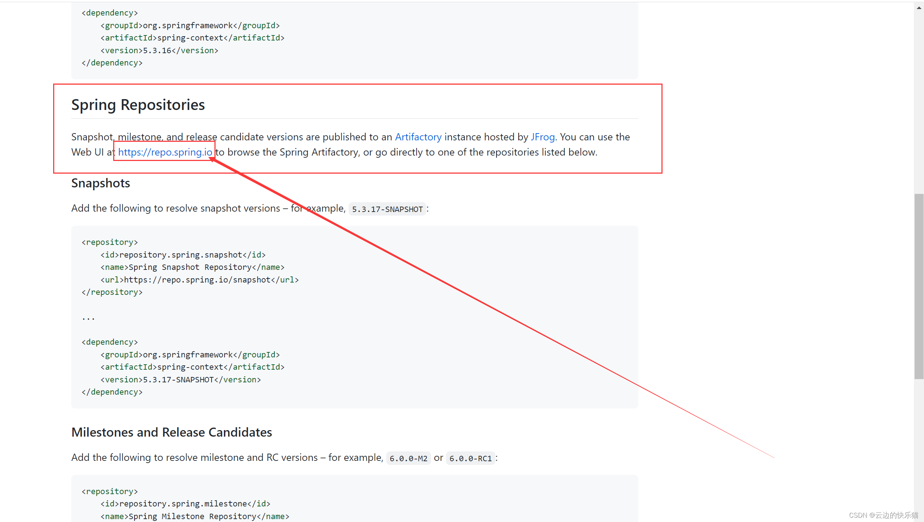Viewport: 924px width, 522px height.
Task: Click the Spring Repositories heading
Action: click(138, 105)
